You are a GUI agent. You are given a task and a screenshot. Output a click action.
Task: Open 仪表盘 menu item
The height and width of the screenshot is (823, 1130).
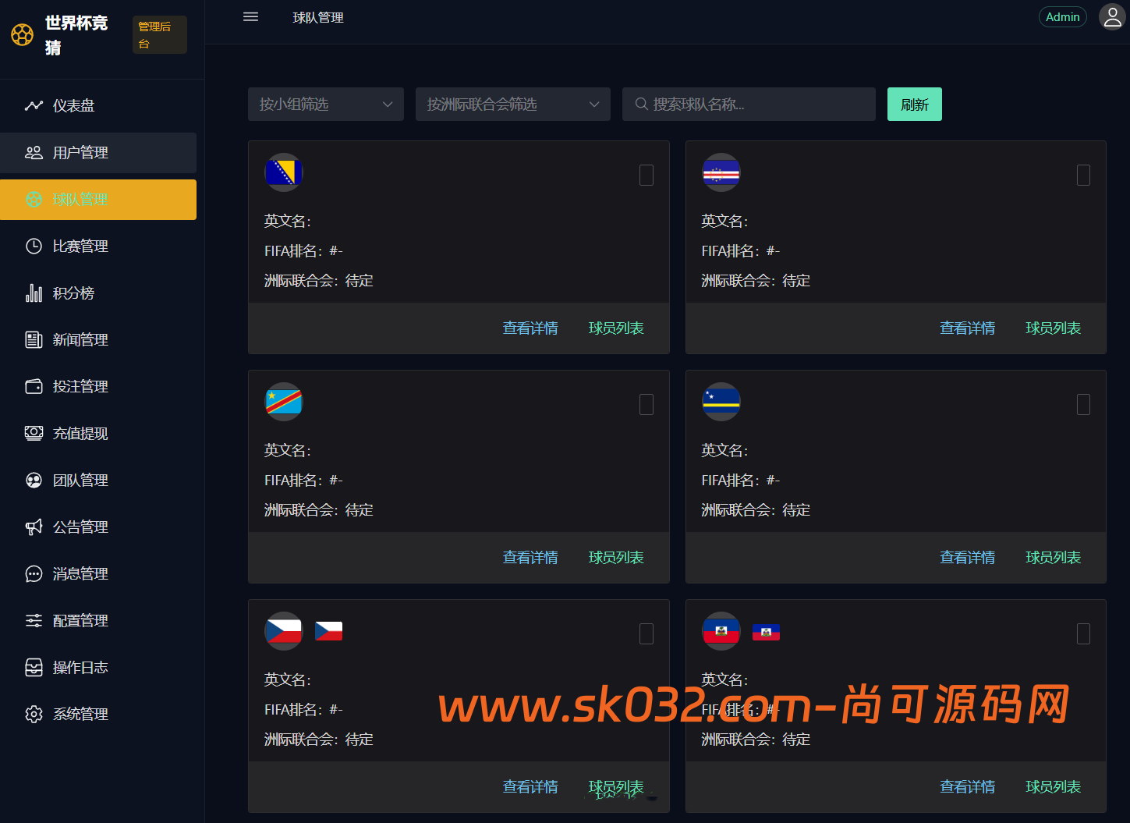pos(98,105)
